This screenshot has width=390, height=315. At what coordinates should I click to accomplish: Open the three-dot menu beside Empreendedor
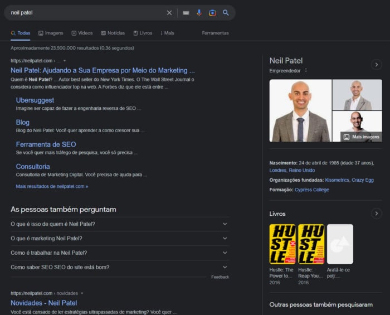[x=306, y=70]
